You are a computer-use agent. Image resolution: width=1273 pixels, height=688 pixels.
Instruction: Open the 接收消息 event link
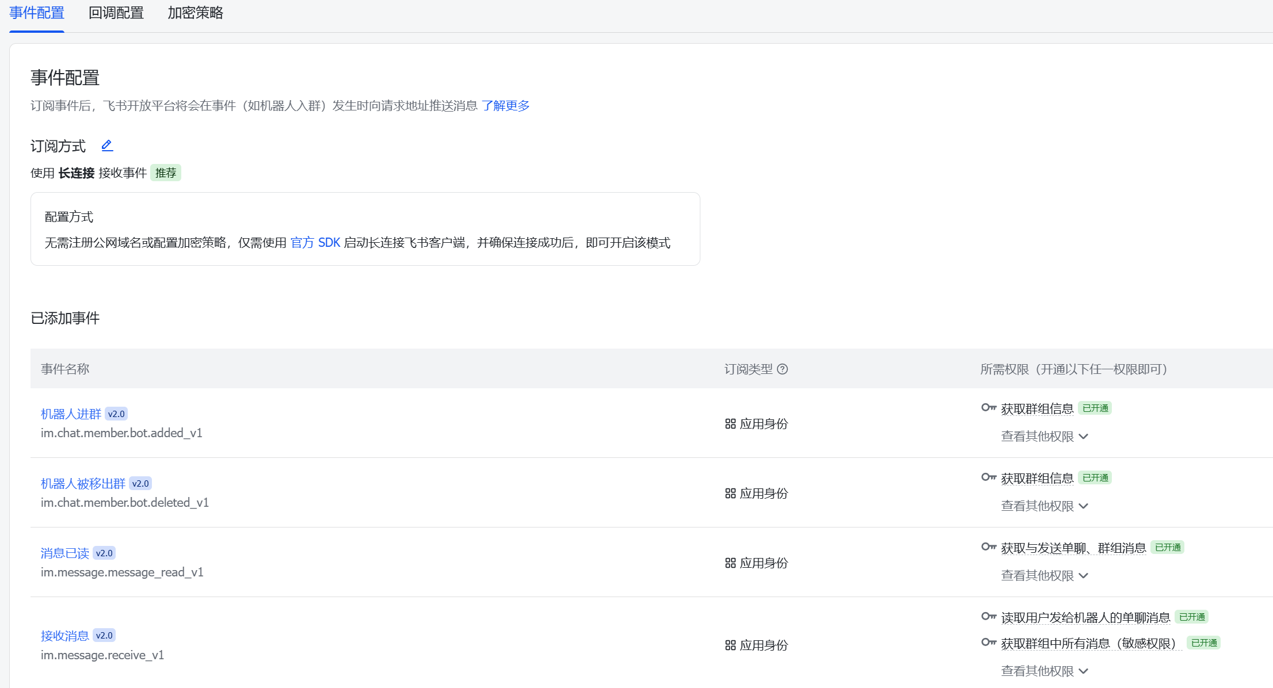[x=64, y=636]
